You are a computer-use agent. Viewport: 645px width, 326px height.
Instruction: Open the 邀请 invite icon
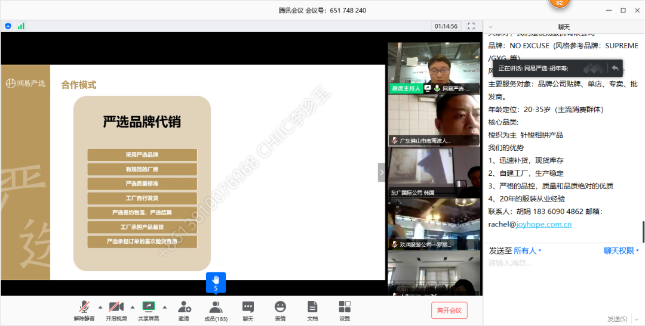click(184, 311)
